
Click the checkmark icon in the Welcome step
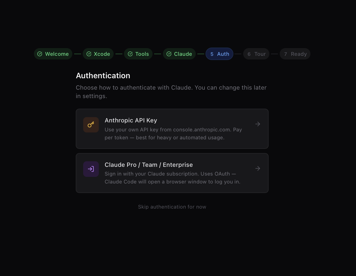point(39,54)
